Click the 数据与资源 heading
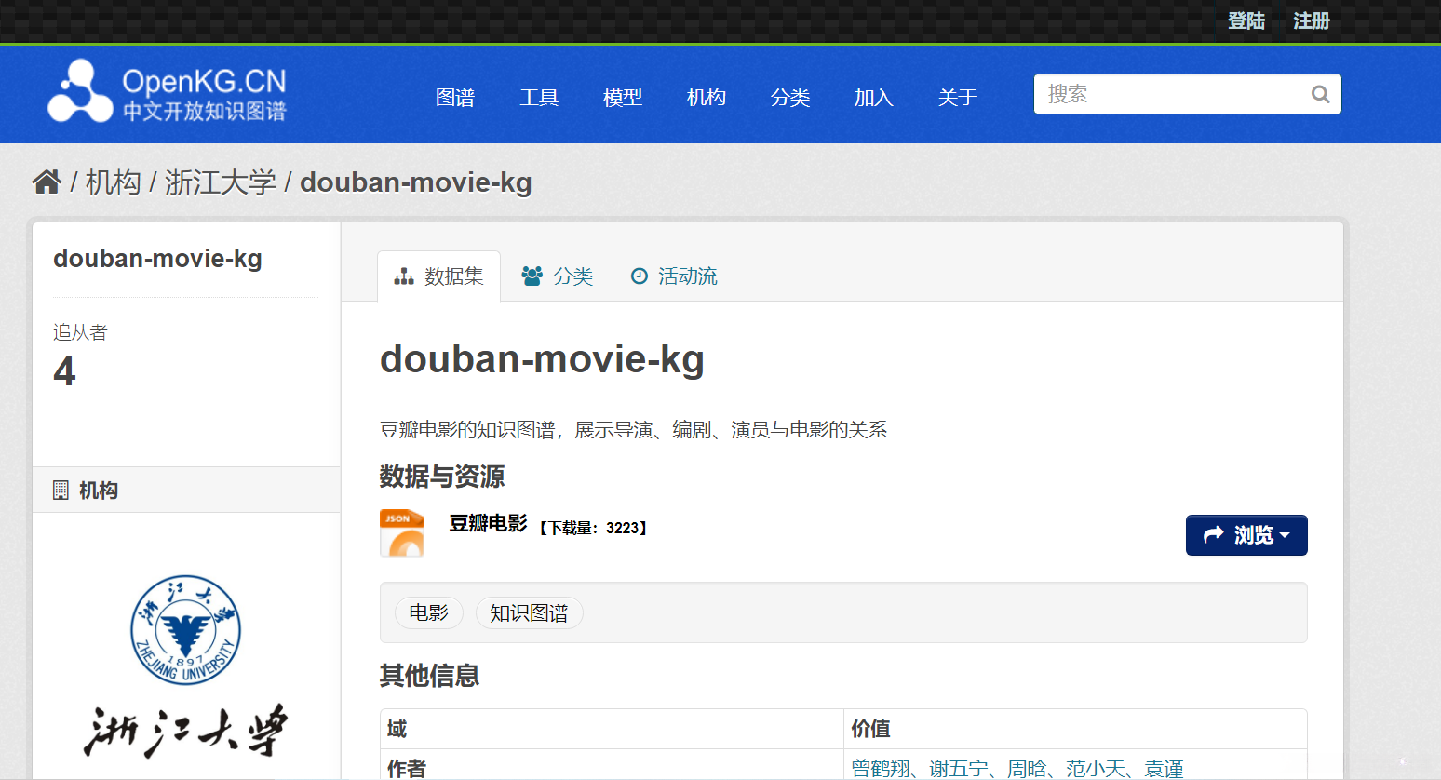 coord(442,477)
